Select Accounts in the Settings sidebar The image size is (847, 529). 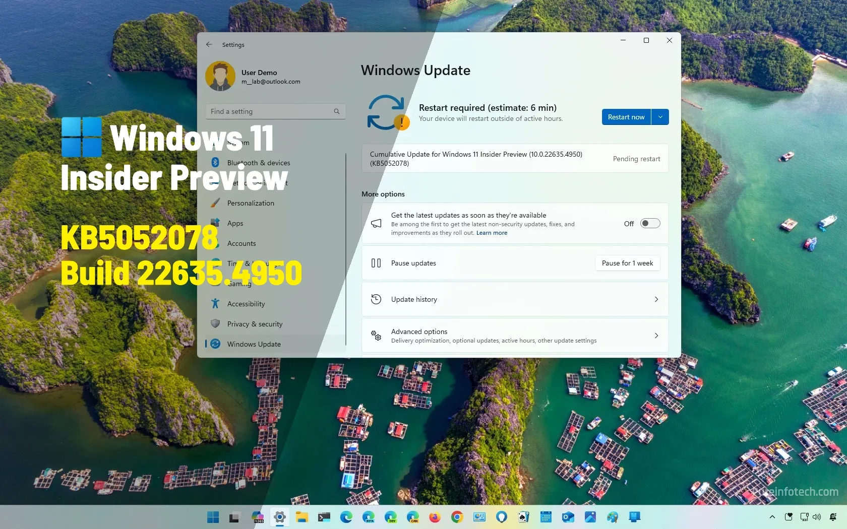point(241,243)
